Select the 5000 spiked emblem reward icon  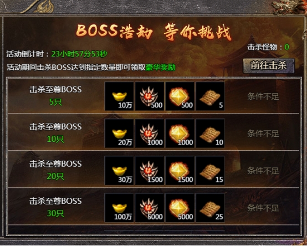[150, 208]
